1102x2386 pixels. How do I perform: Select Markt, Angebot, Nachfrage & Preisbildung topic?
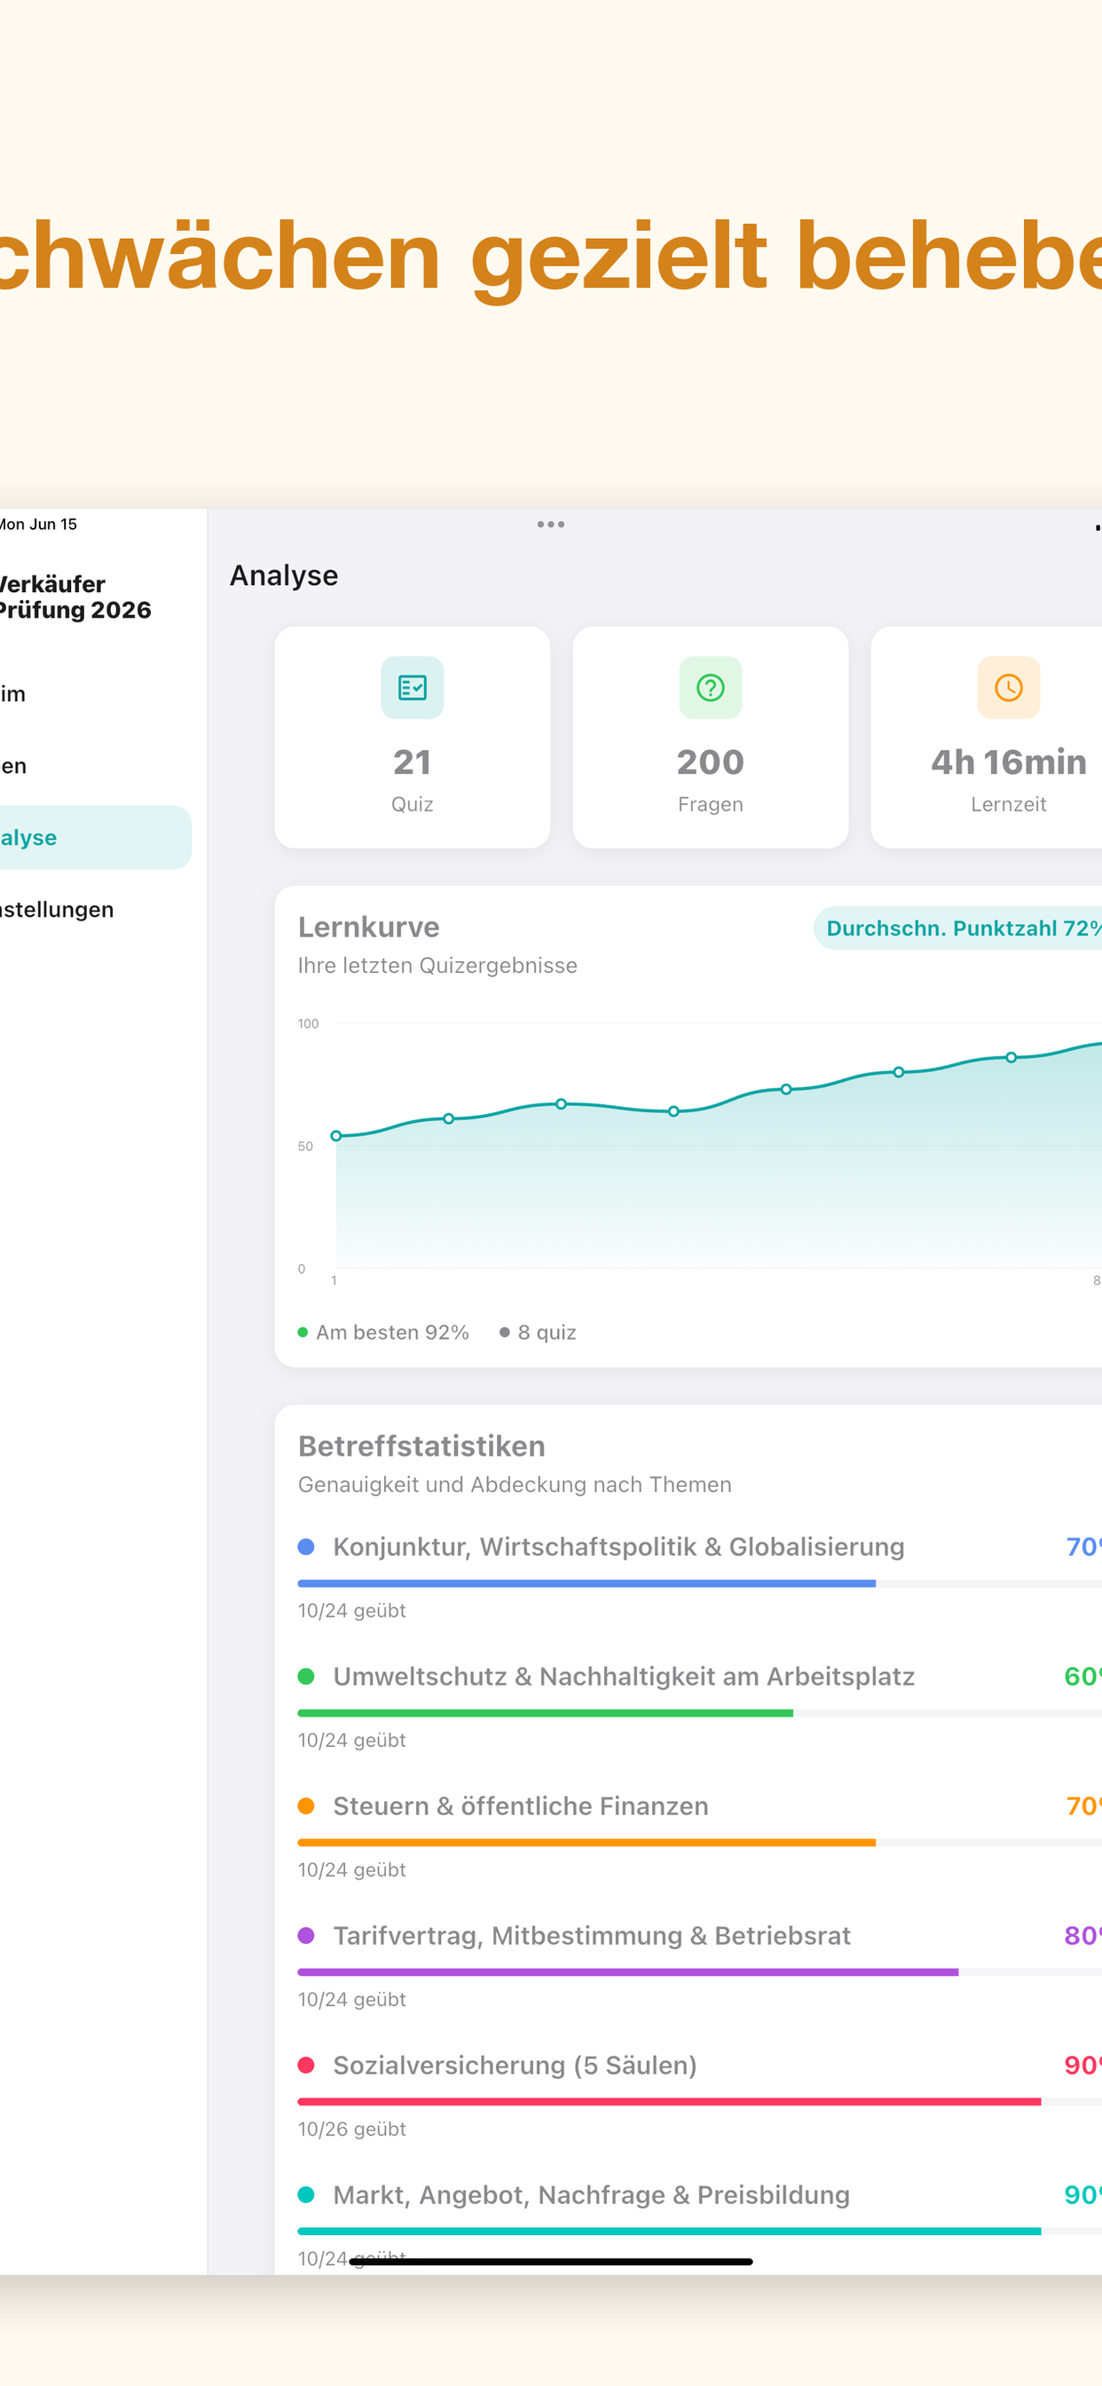click(592, 2195)
